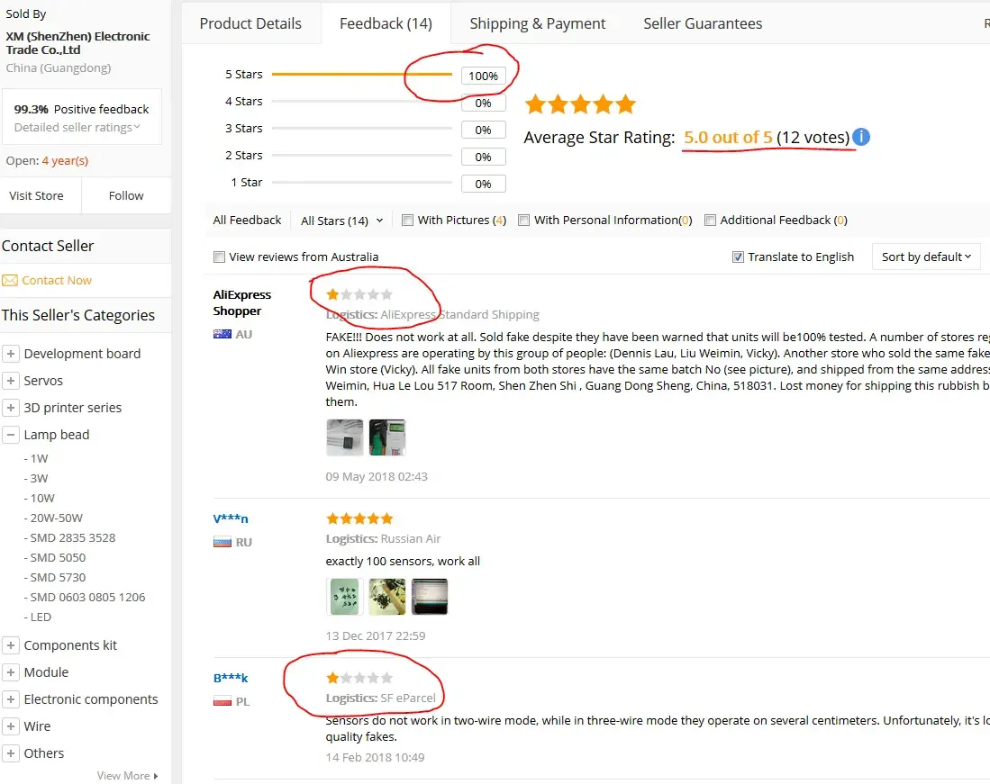Expand Detailed seller ratings

pyautogui.click(x=77, y=128)
